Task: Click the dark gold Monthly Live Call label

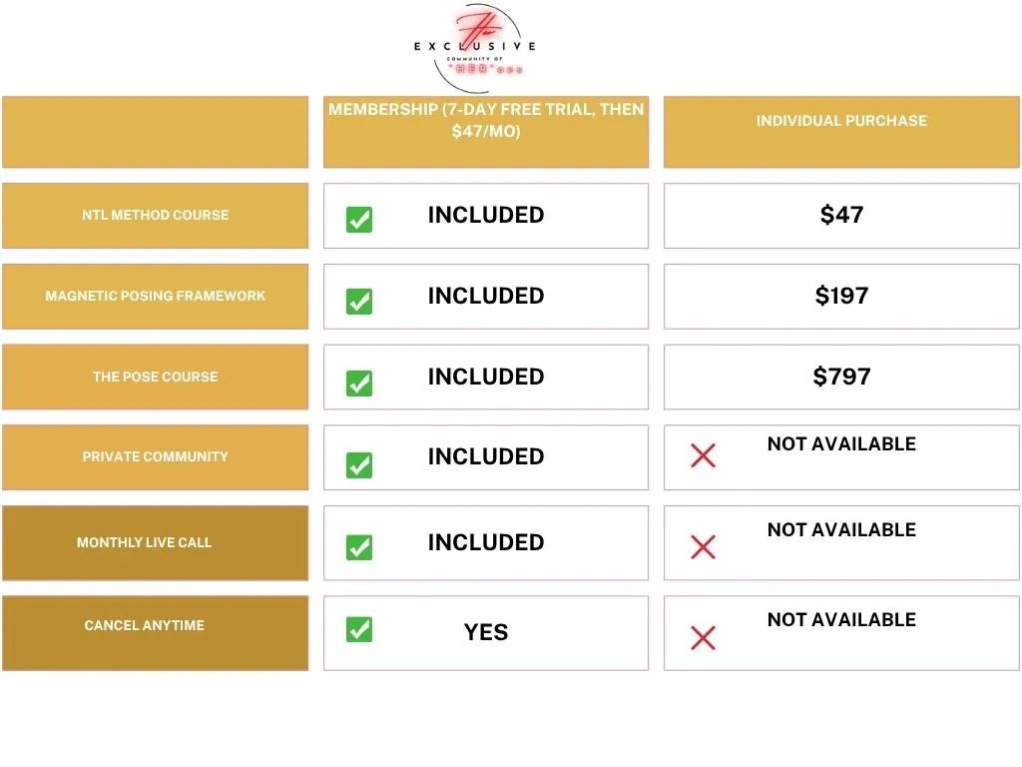Action: point(145,542)
